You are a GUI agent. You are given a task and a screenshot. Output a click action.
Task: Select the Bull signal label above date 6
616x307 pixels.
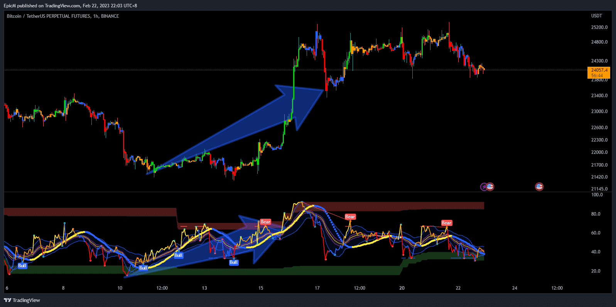tap(22, 266)
